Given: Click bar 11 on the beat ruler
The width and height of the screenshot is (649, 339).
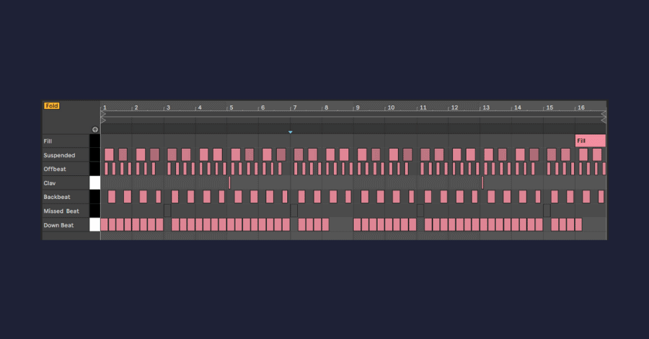Looking at the screenshot, I should [x=423, y=107].
